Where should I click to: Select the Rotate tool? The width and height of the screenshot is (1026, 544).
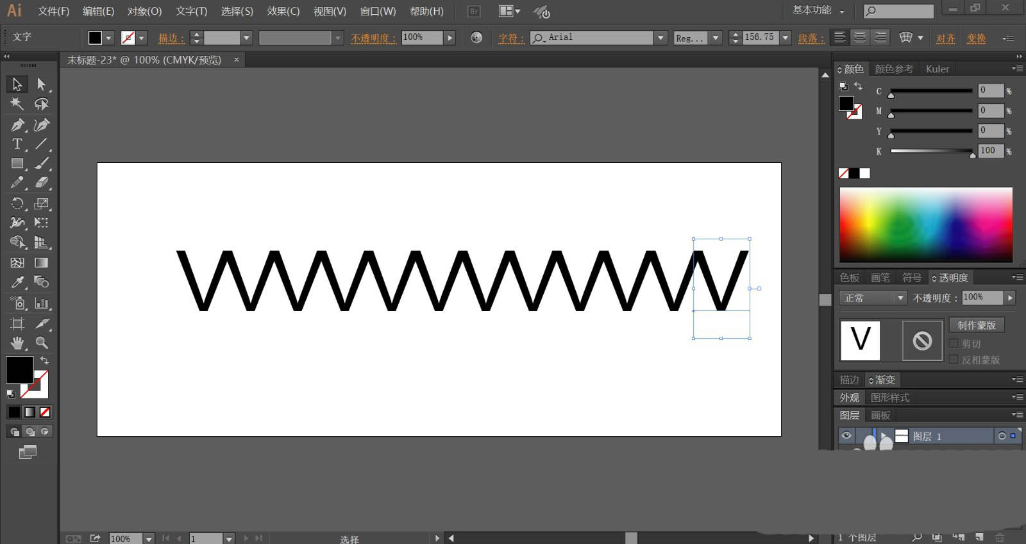pyautogui.click(x=17, y=203)
